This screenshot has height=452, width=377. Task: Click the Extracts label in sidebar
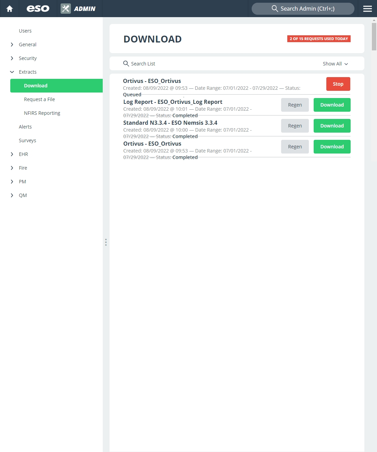(x=28, y=72)
